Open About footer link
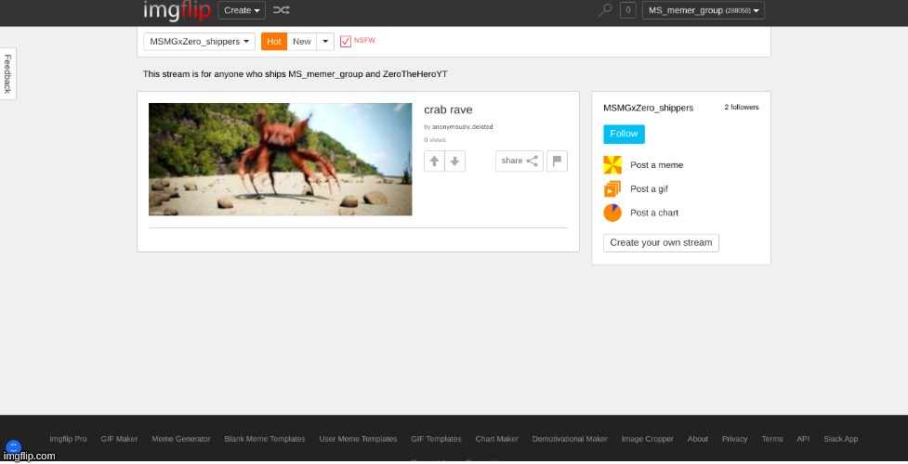The height and width of the screenshot is (464, 908). point(698,439)
